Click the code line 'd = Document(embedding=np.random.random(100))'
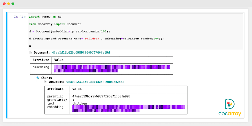Screen dimensions: 252x126 coord(69,31)
